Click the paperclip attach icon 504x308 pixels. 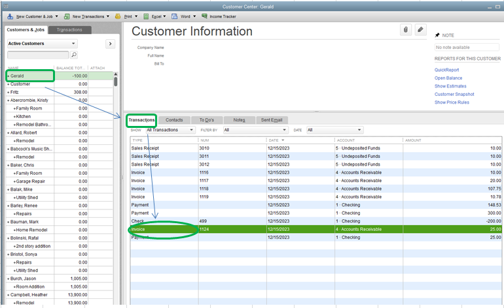point(406,30)
